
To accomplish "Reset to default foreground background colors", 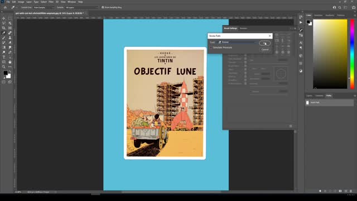I will point(4,78).
